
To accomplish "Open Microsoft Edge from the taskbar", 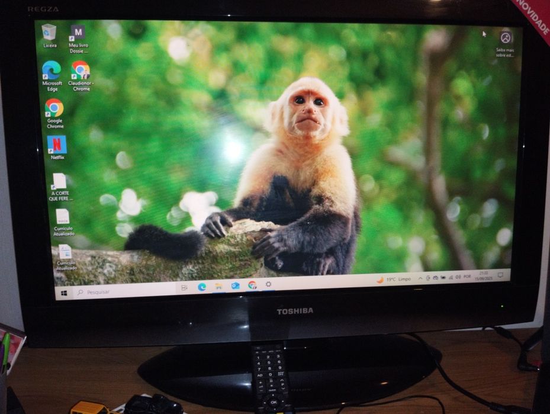I will point(201,287).
